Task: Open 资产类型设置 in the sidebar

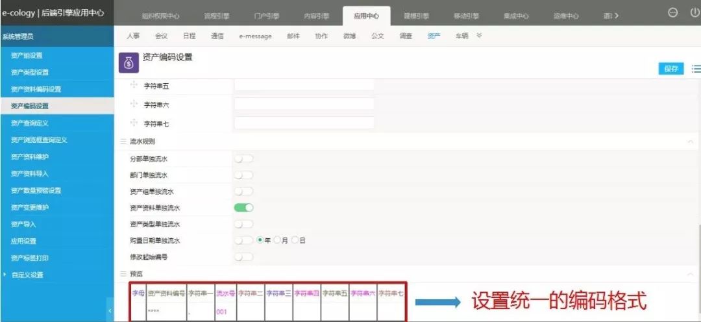Action: (x=30, y=72)
